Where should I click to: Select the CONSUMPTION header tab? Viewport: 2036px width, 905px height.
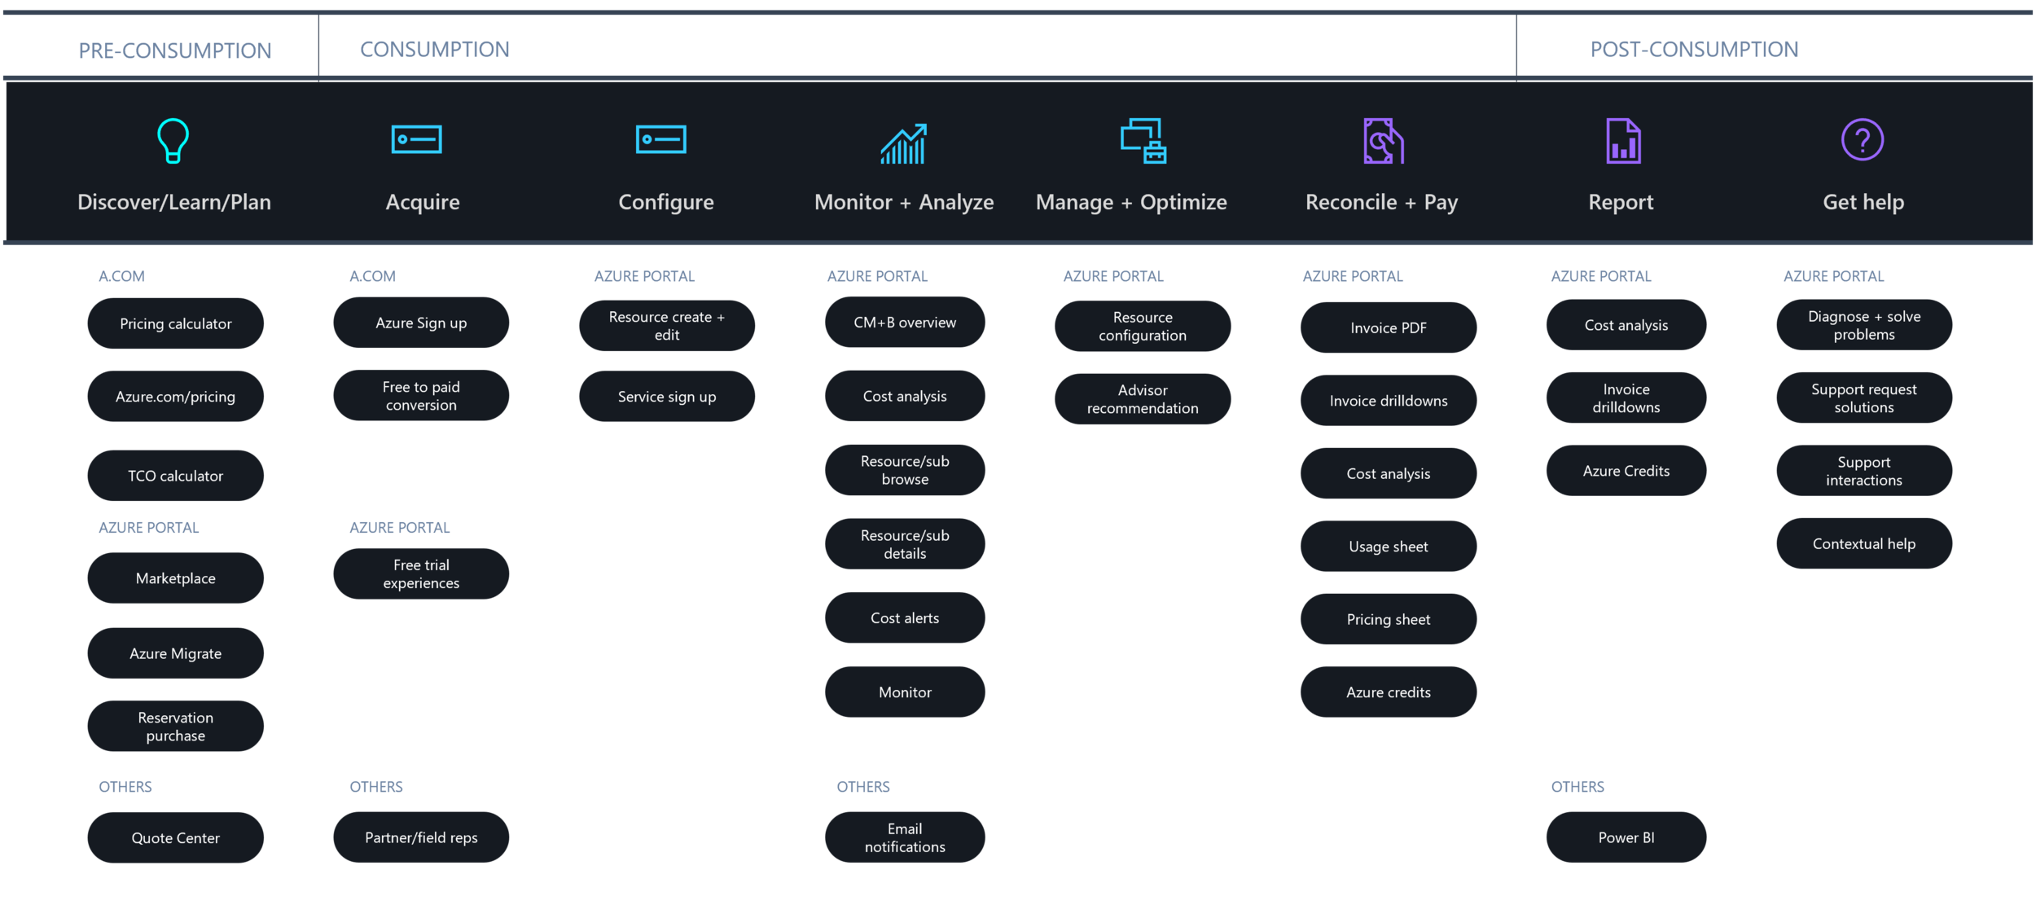434,50
